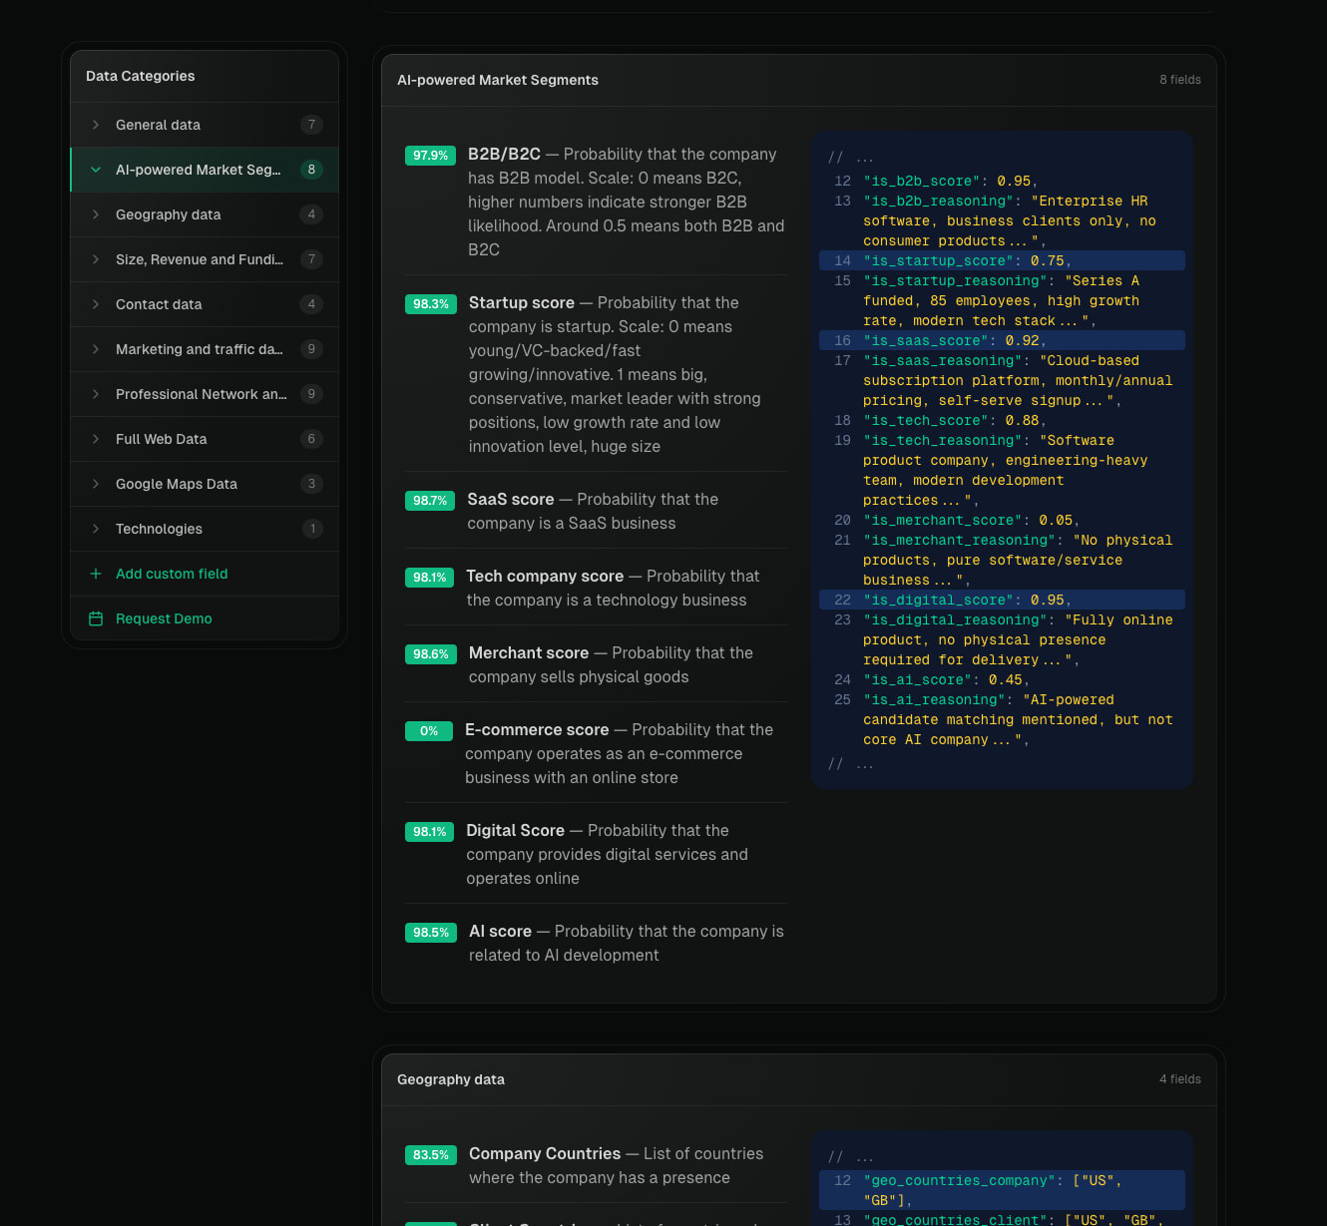1327x1226 pixels.
Task: Click the 98.5% badge for AI score
Action: [x=431, y=932]
